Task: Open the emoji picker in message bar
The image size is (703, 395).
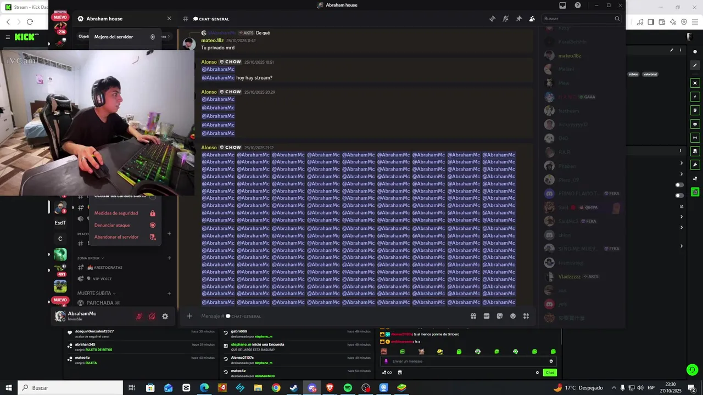Action: coord(513,316)
